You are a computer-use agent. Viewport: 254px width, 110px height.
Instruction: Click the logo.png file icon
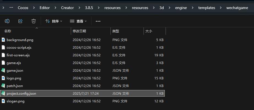3,78
